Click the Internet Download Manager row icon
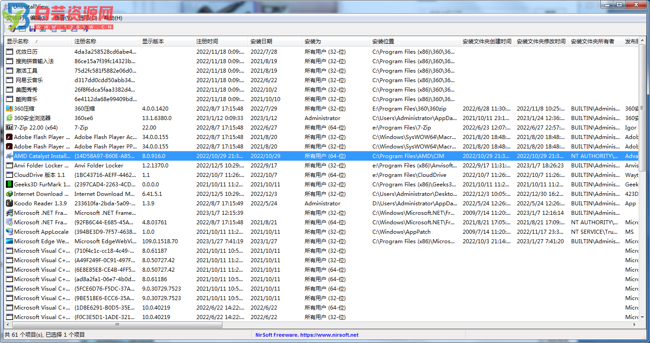Viewport: 650px width, 343px height. (x=9, y=194)
